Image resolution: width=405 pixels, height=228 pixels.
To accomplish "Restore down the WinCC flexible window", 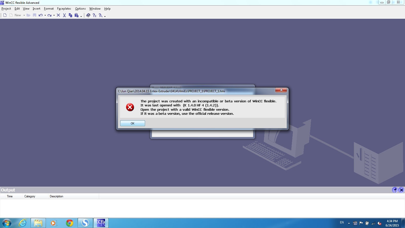I will click(388, 2).
